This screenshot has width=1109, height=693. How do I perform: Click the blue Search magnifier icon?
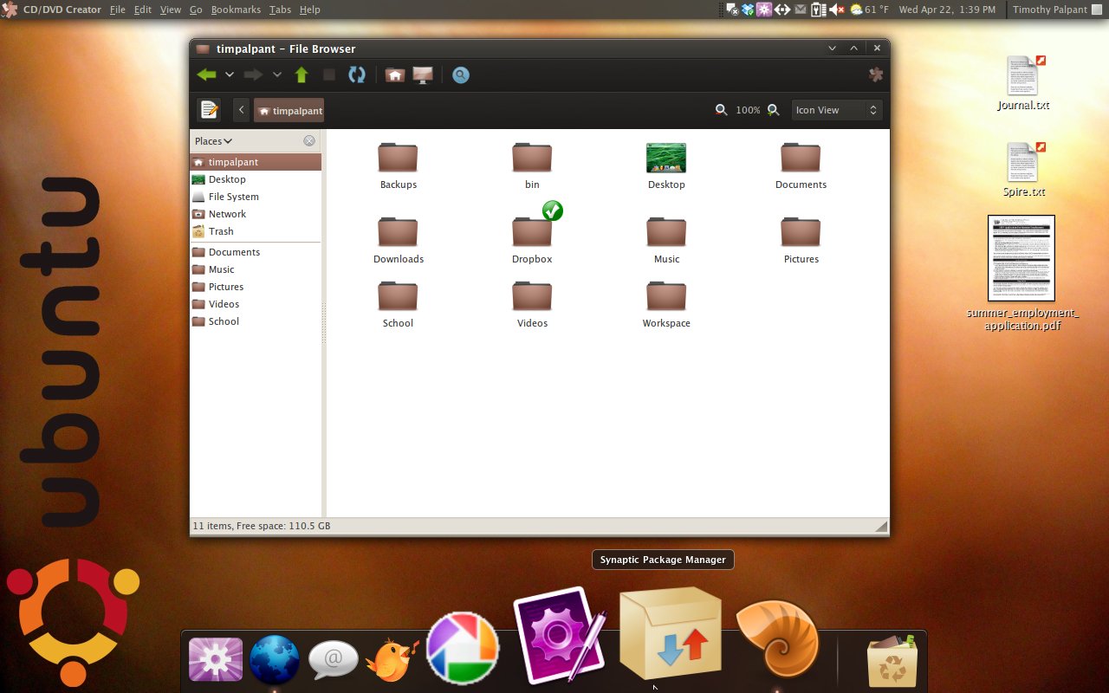tap(461, 74)
